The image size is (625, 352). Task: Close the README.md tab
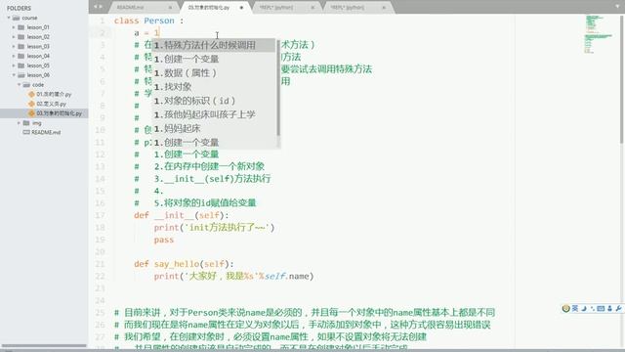tap(170, 7)
